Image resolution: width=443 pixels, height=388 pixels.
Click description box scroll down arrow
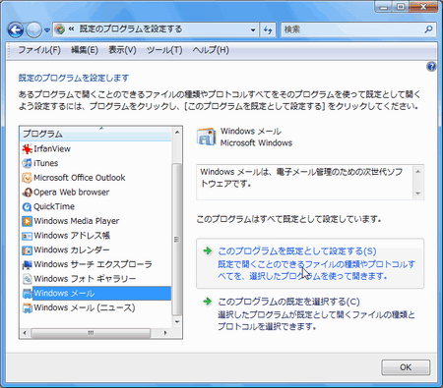(417, 194)
